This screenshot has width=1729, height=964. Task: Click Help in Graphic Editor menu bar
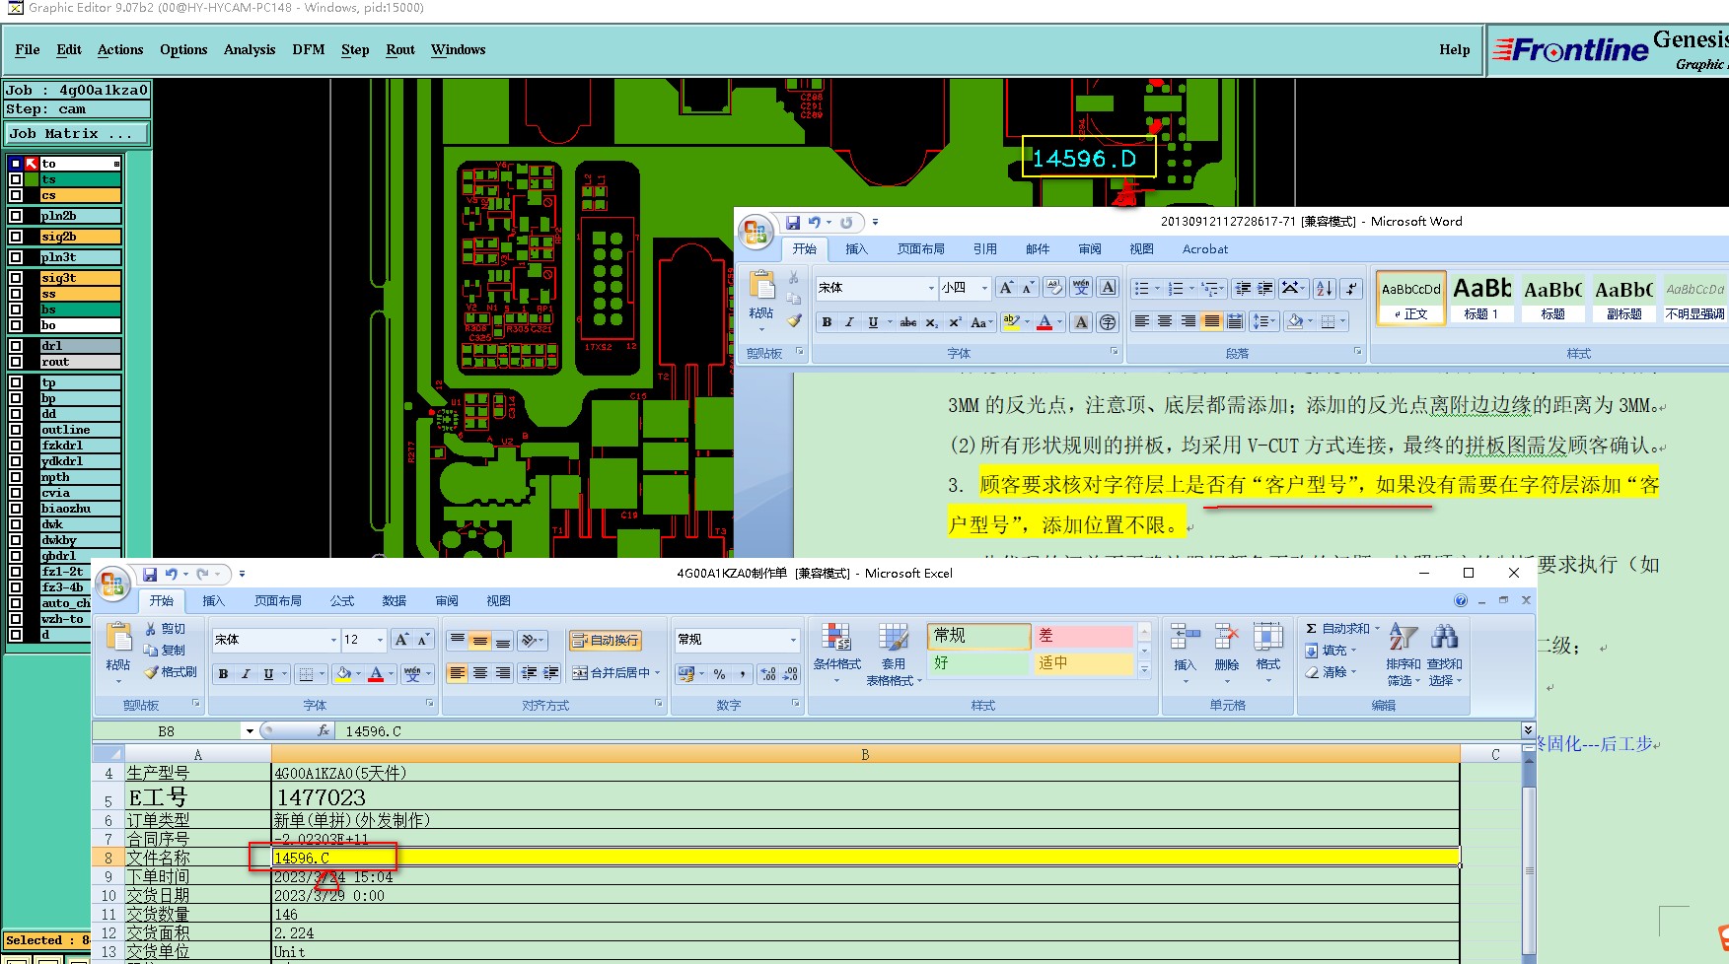click(1454, 49)
